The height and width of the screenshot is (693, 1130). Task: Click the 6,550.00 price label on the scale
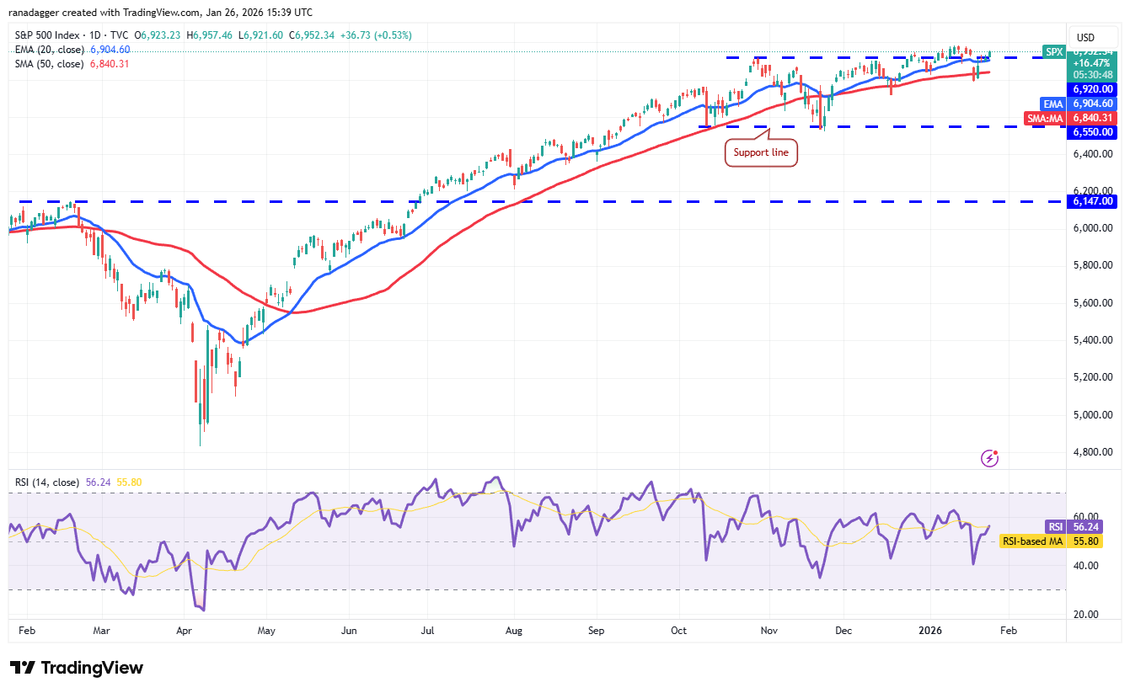pos(1093,132)
